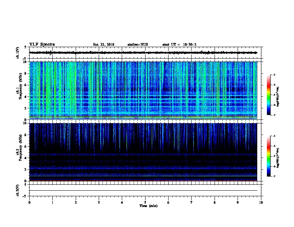
Task: Click the "-7" tick on ch.2 colorbar
Action: 274,176
